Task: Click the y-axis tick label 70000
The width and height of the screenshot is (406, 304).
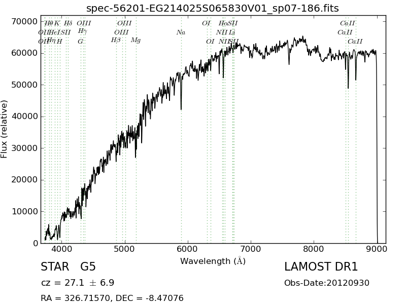Action: pyautogui.click(x=24, y=21)
